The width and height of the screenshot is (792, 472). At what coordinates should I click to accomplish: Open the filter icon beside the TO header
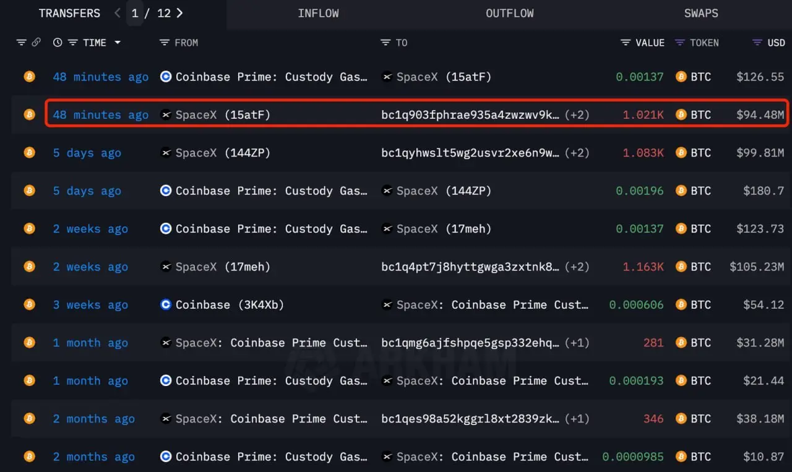tap(386, 43)
